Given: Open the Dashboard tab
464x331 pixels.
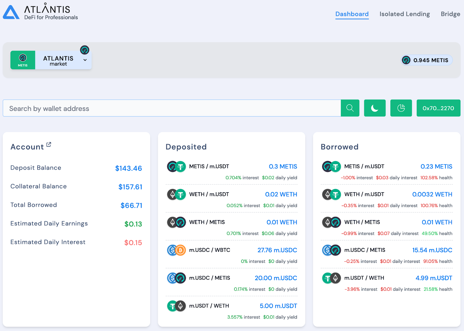Looking at the screenshot, I should point(352,14).
